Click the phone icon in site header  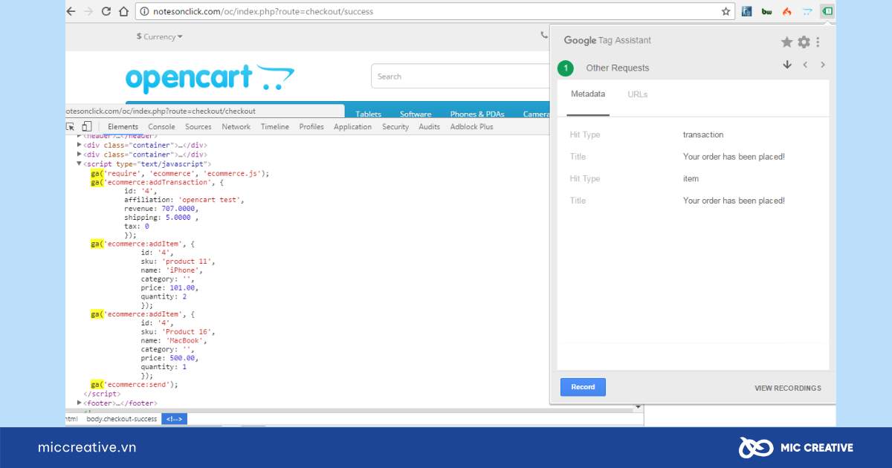pos(544,36)
